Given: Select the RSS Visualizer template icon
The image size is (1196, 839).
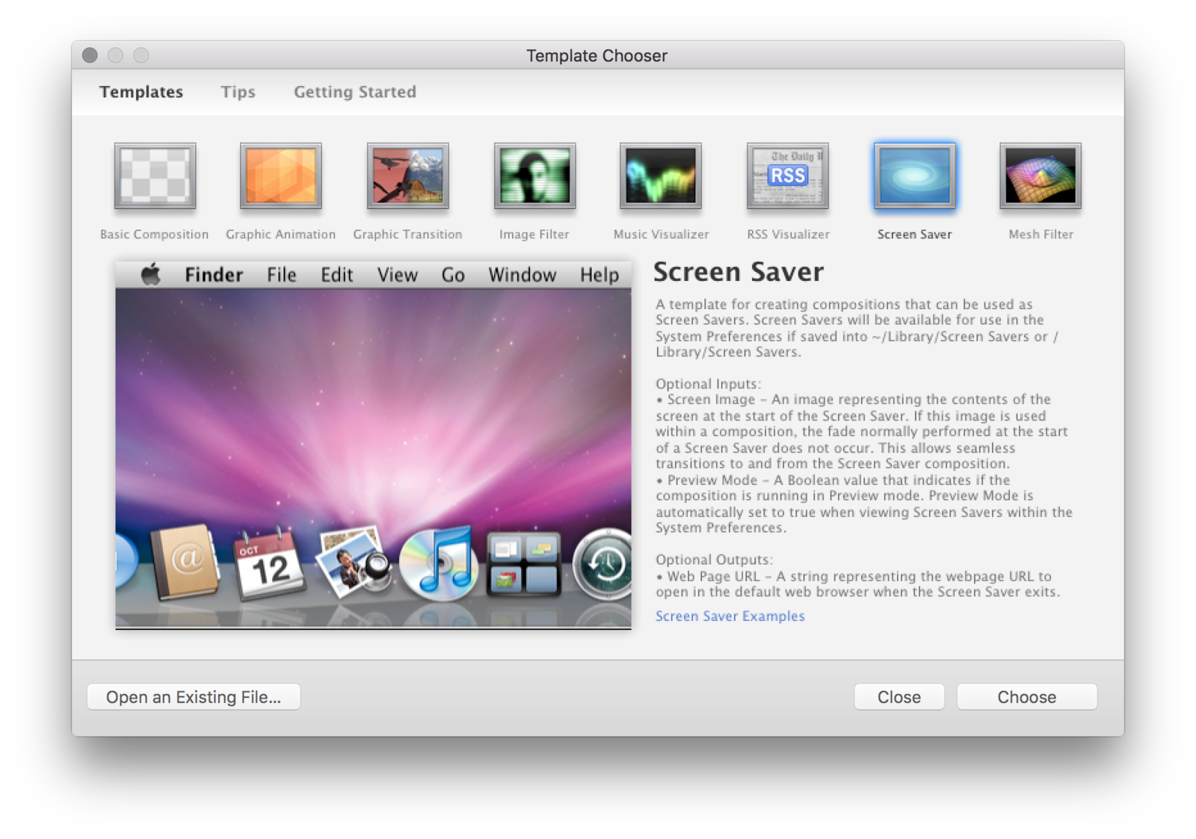Looking at the screenshot, I should click(788, 176).
